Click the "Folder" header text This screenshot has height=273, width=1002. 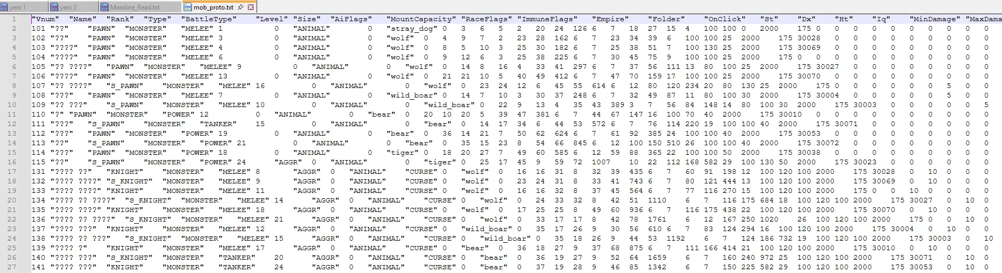(x=666, y=19)
